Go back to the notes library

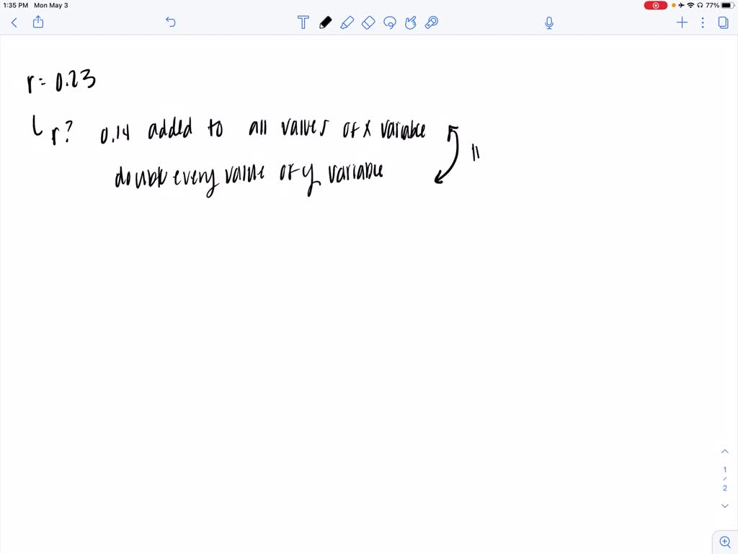(14, 22)
